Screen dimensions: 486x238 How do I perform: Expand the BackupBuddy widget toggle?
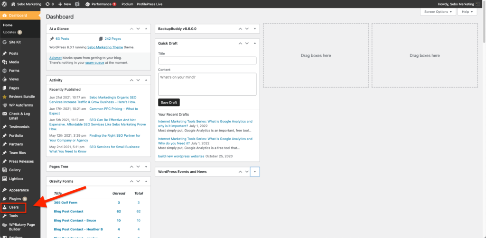click(x=255, y=29)
